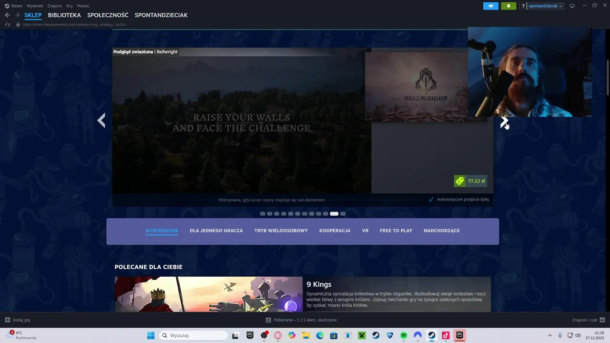Open Znajomi i czat panel
This screenshot has width=610, height=343.
(x=589, y=320)
